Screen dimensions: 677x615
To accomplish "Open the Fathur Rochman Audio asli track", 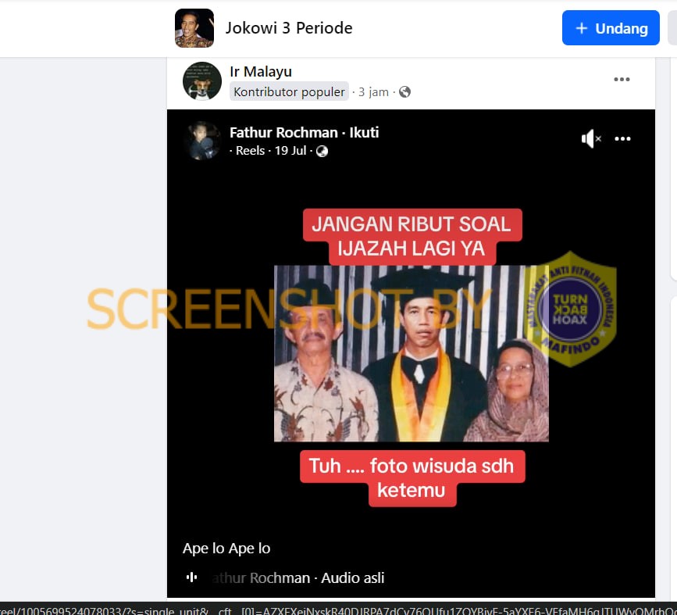I will click(x=297, y=578).
